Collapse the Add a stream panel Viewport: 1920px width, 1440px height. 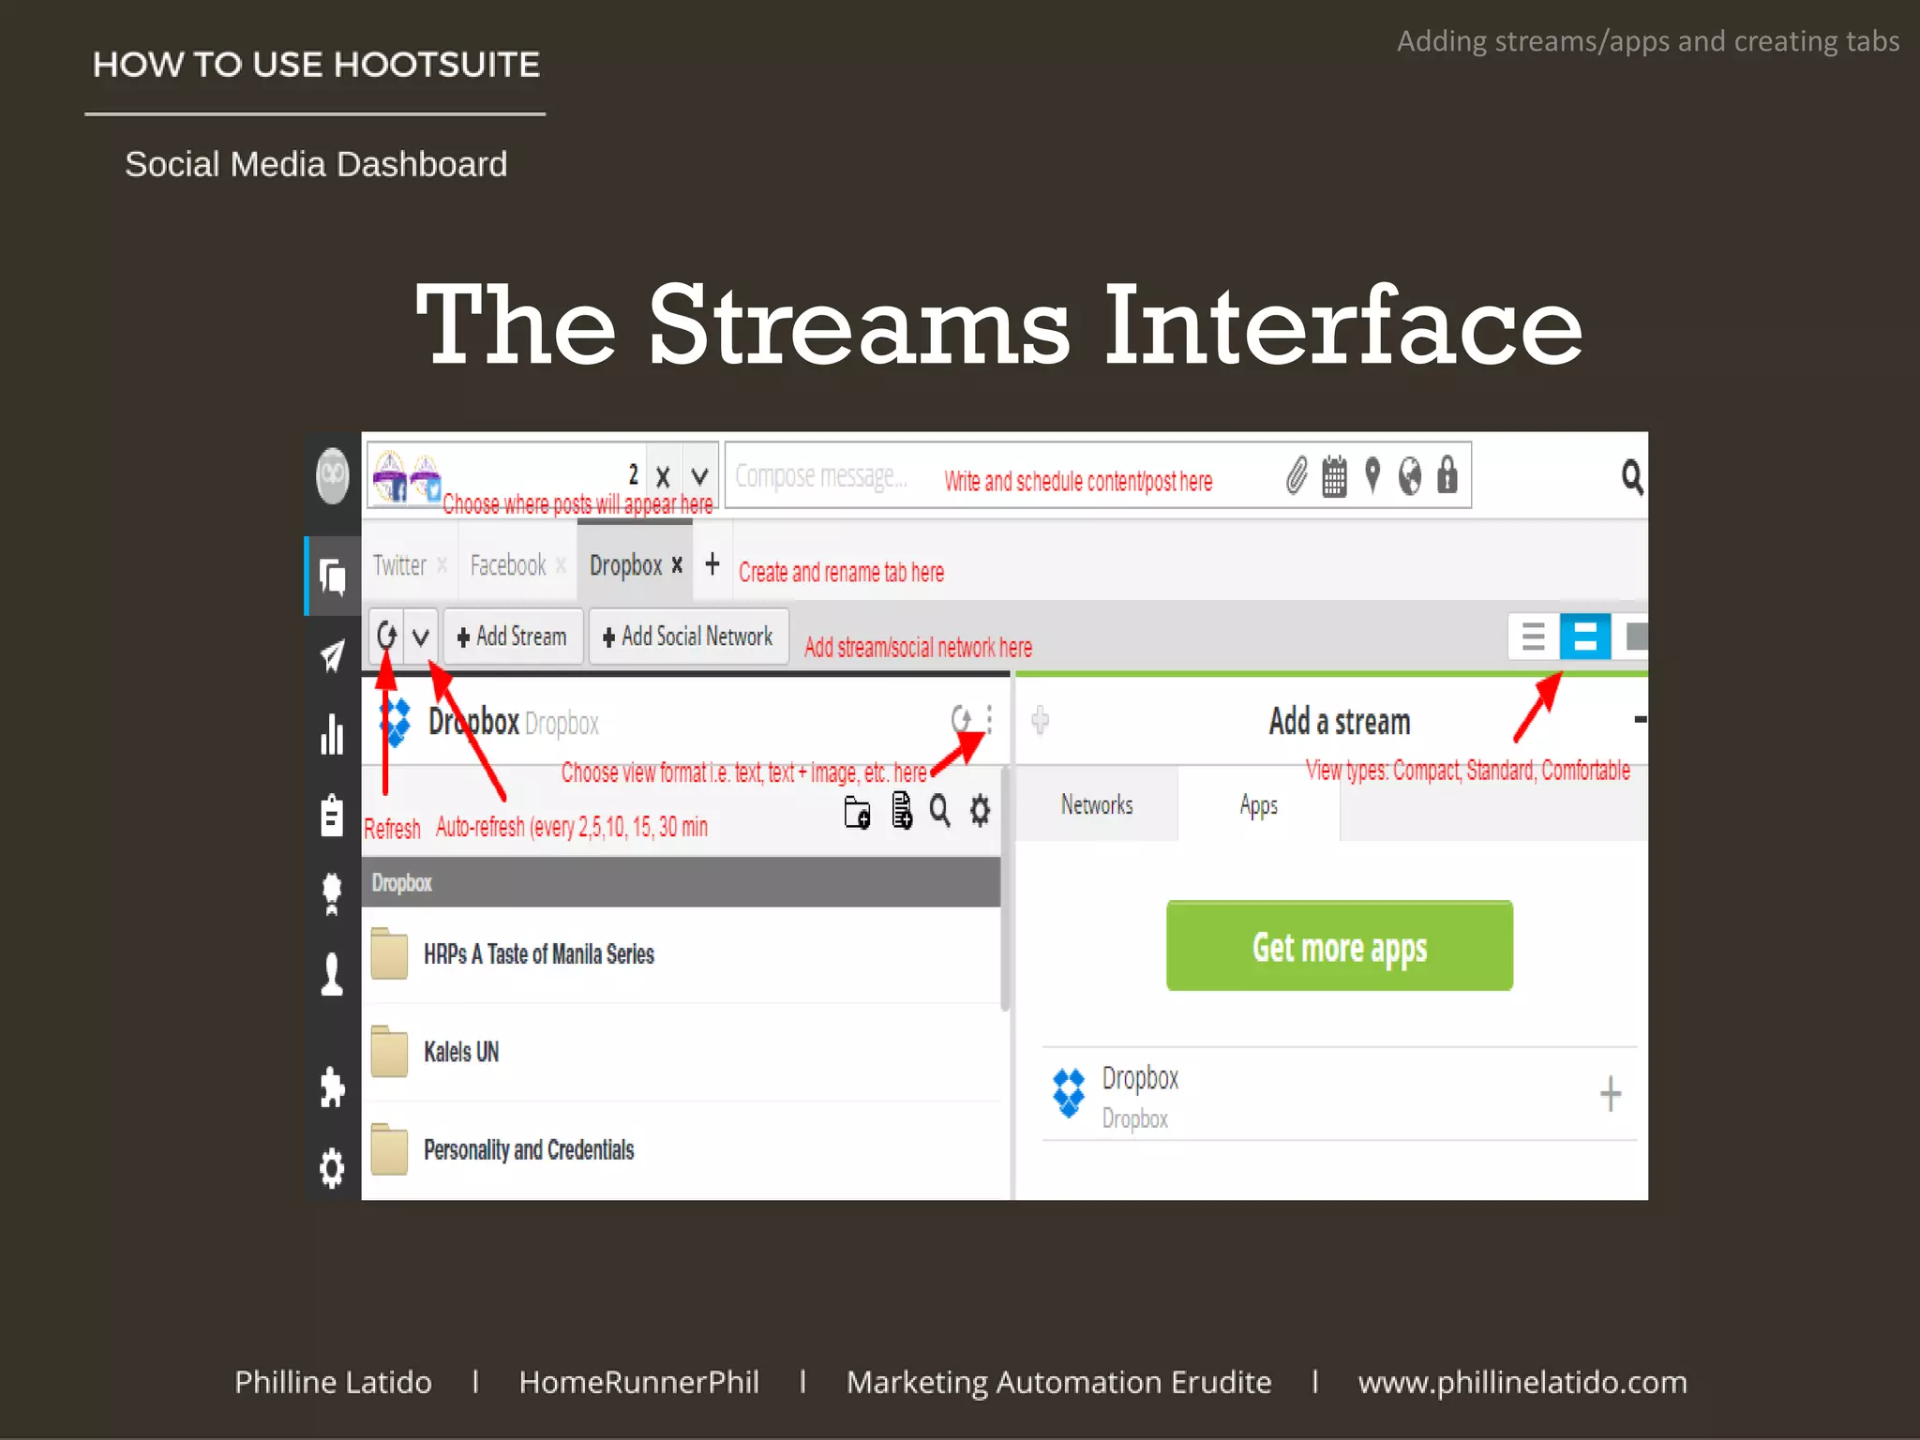[x=1640, y=720]
